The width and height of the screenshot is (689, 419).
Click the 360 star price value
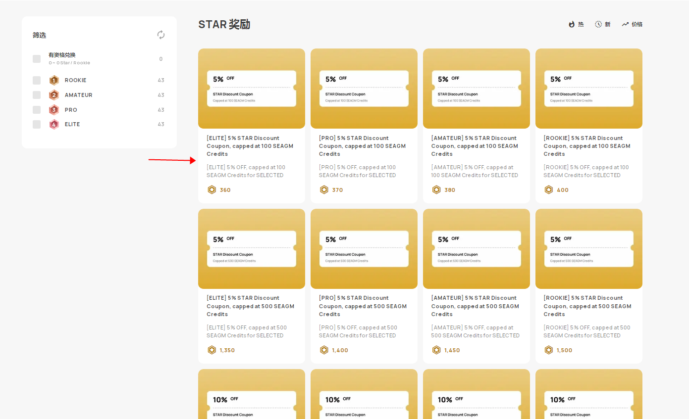pos(225,190)
